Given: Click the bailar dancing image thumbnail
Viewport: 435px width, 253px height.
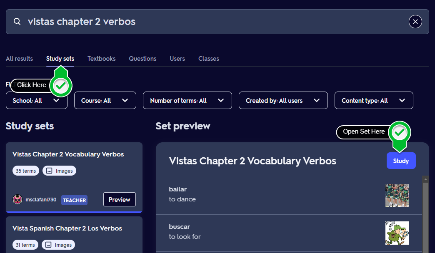Looking at the screenshot, I should coord(397,196).
